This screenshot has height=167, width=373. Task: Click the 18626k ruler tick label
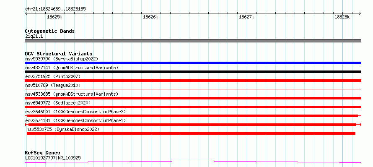click(x=150, y=17)
